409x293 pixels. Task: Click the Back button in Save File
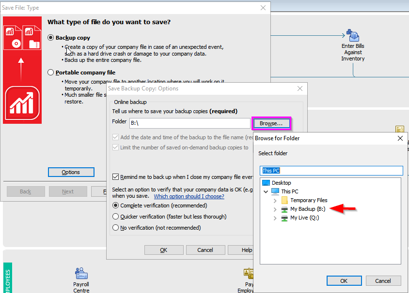click(x=26, y=191)
